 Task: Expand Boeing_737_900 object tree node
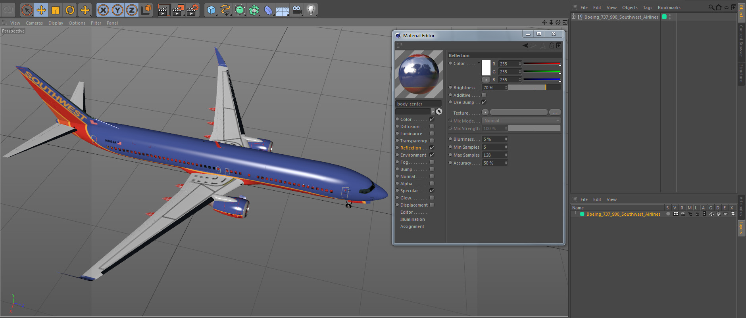point(574,17)
